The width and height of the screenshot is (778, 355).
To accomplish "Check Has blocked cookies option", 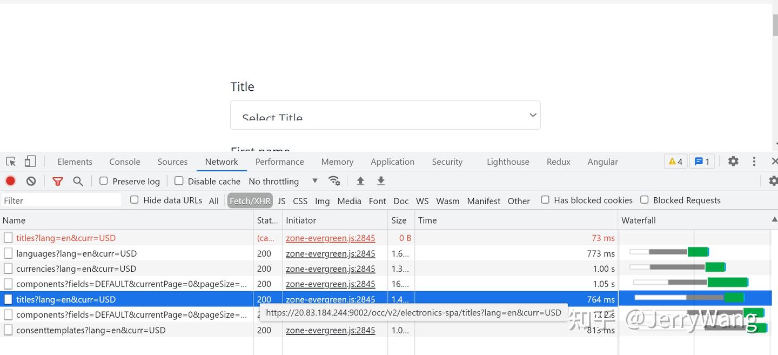I will tap(545, 199).
